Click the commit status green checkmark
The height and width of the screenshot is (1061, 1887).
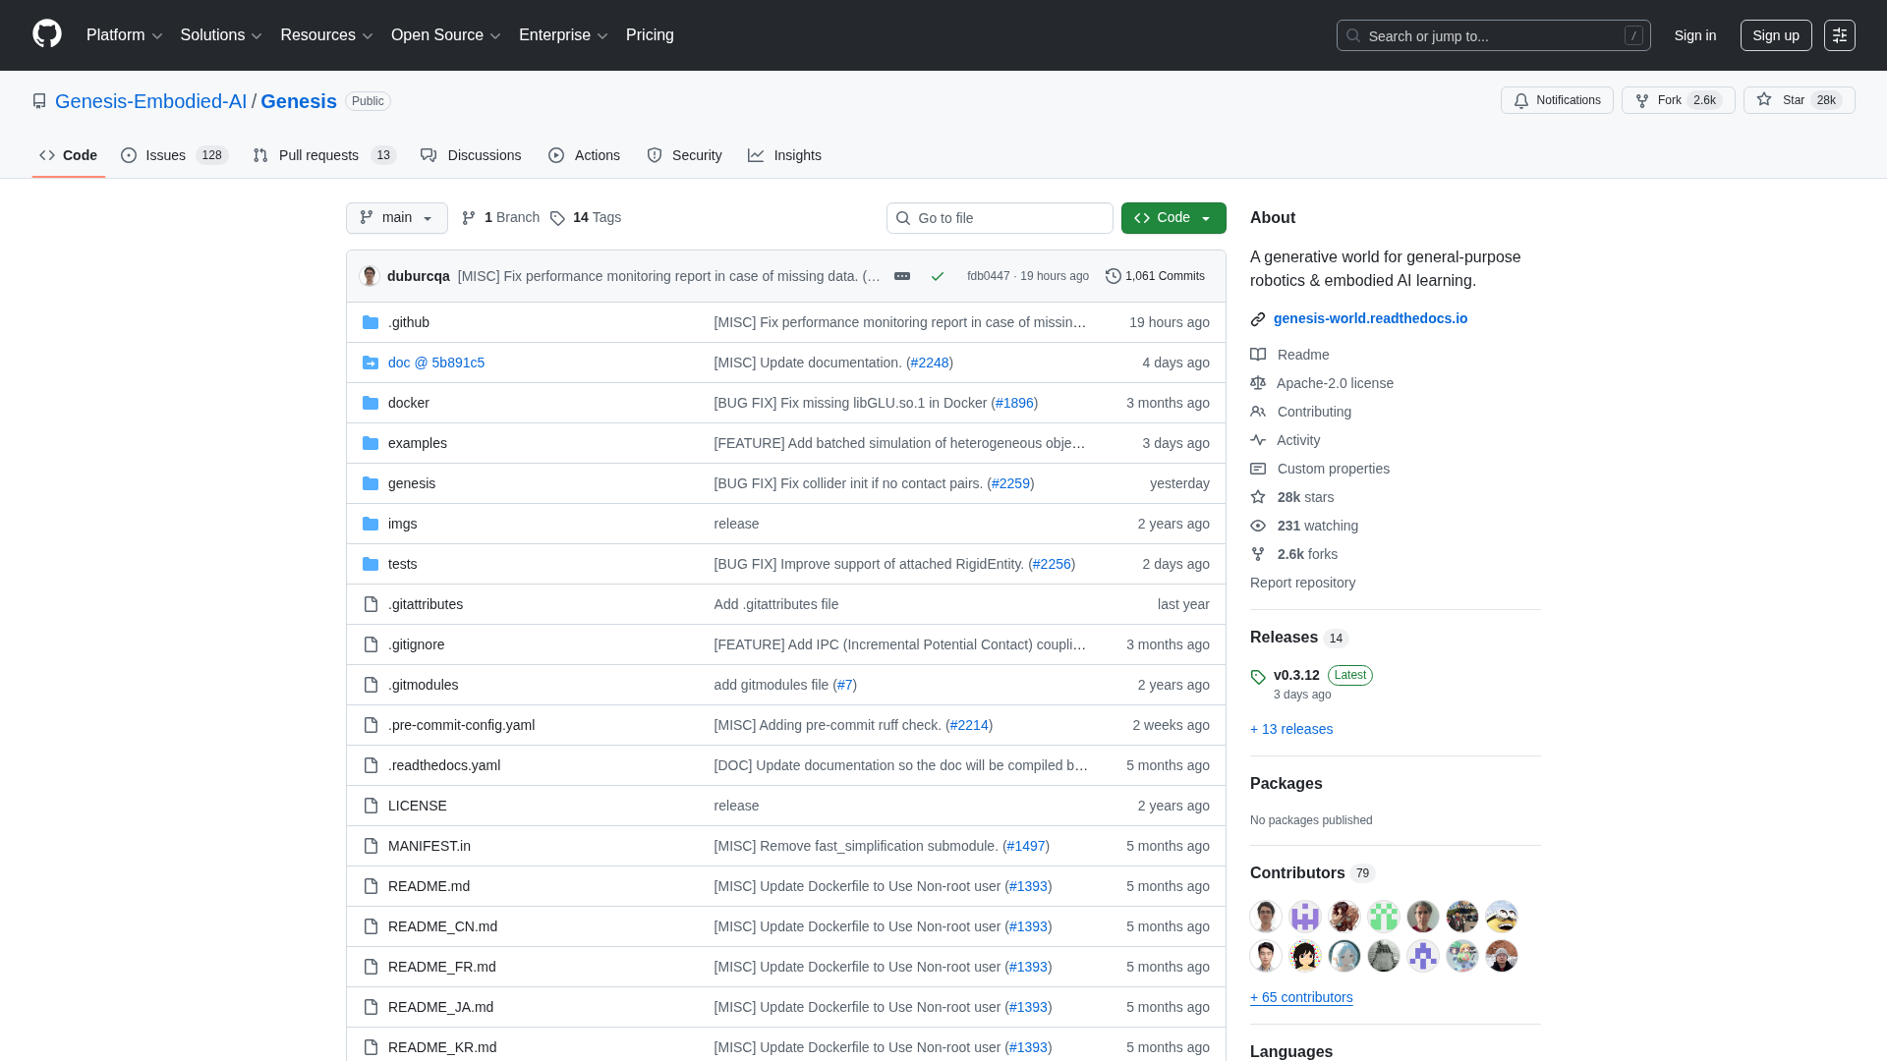937,277
